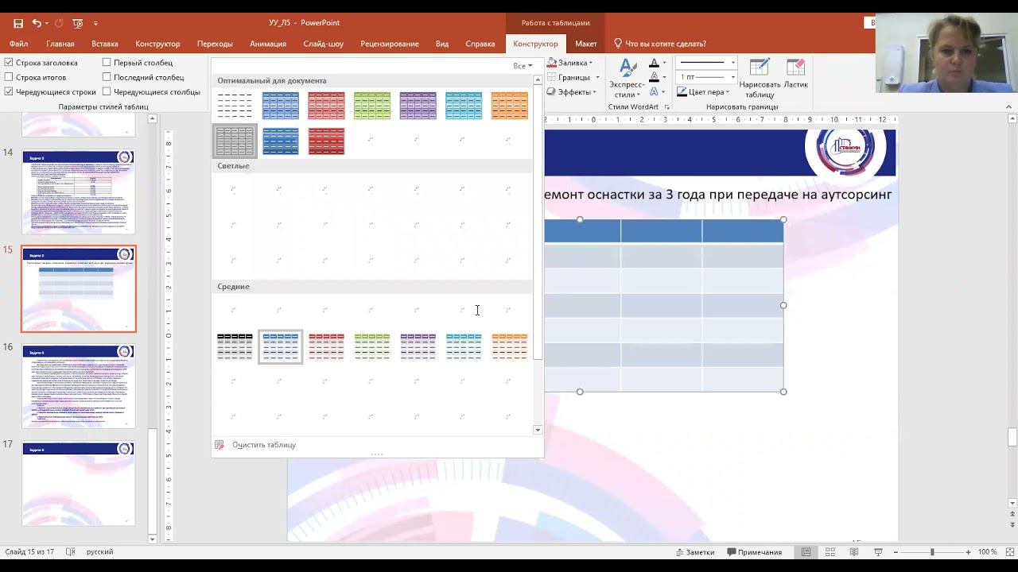Switch to the Вставка tab
Screen dimensions: 1018x572
105,44
